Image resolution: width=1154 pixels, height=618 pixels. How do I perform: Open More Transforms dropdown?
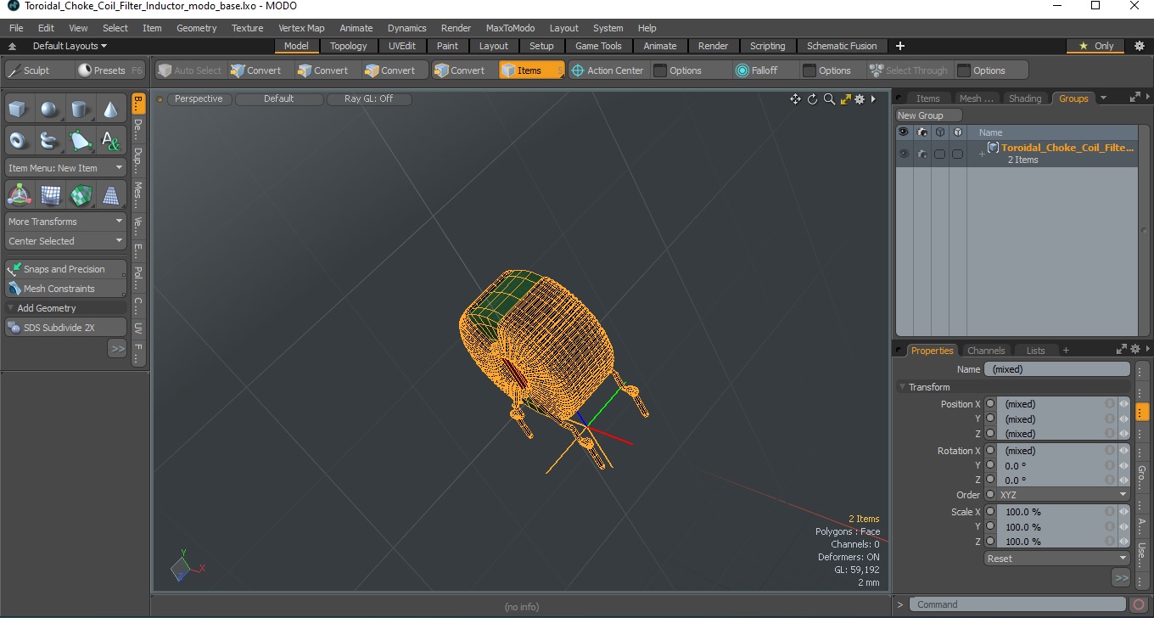click(x=65, y=222)
